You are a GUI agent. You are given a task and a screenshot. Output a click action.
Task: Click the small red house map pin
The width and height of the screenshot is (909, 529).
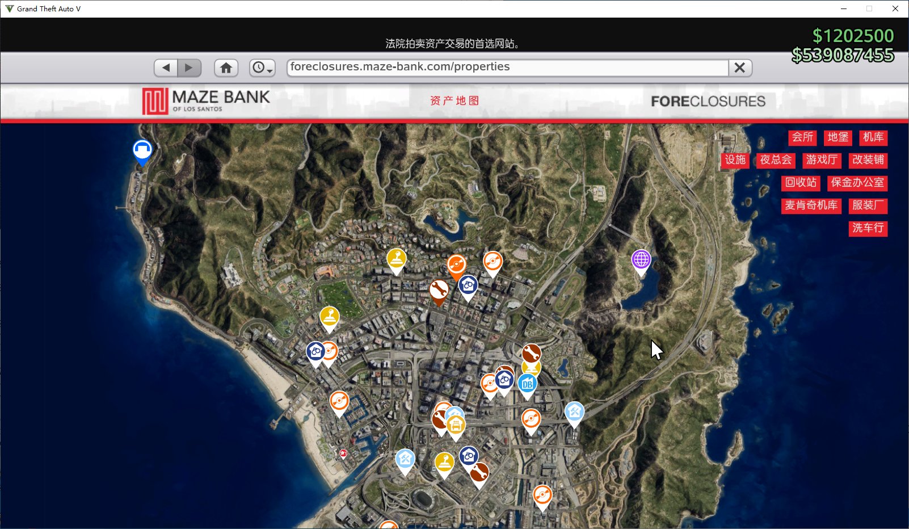pyautogui.click(x=343, y=454)
